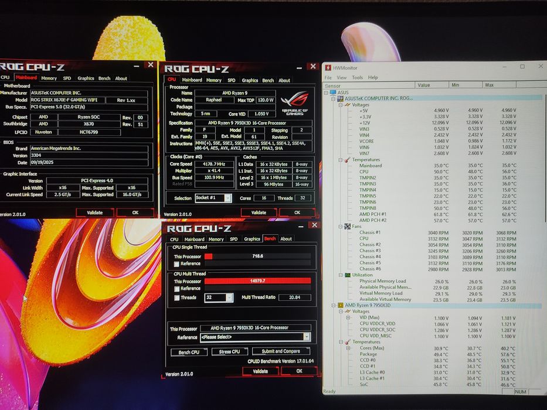This screenshot has width=547, height=410.
Task: Click the Temperatures thermometer icon under ASUSTeK
Action: [348, 160]
